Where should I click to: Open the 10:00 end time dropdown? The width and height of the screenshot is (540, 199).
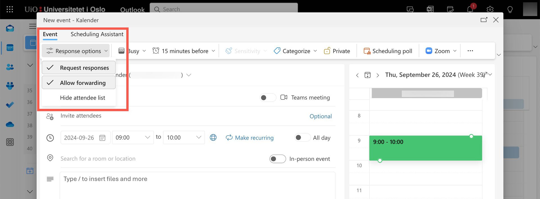pyautogui.click(x=184, y=137)
